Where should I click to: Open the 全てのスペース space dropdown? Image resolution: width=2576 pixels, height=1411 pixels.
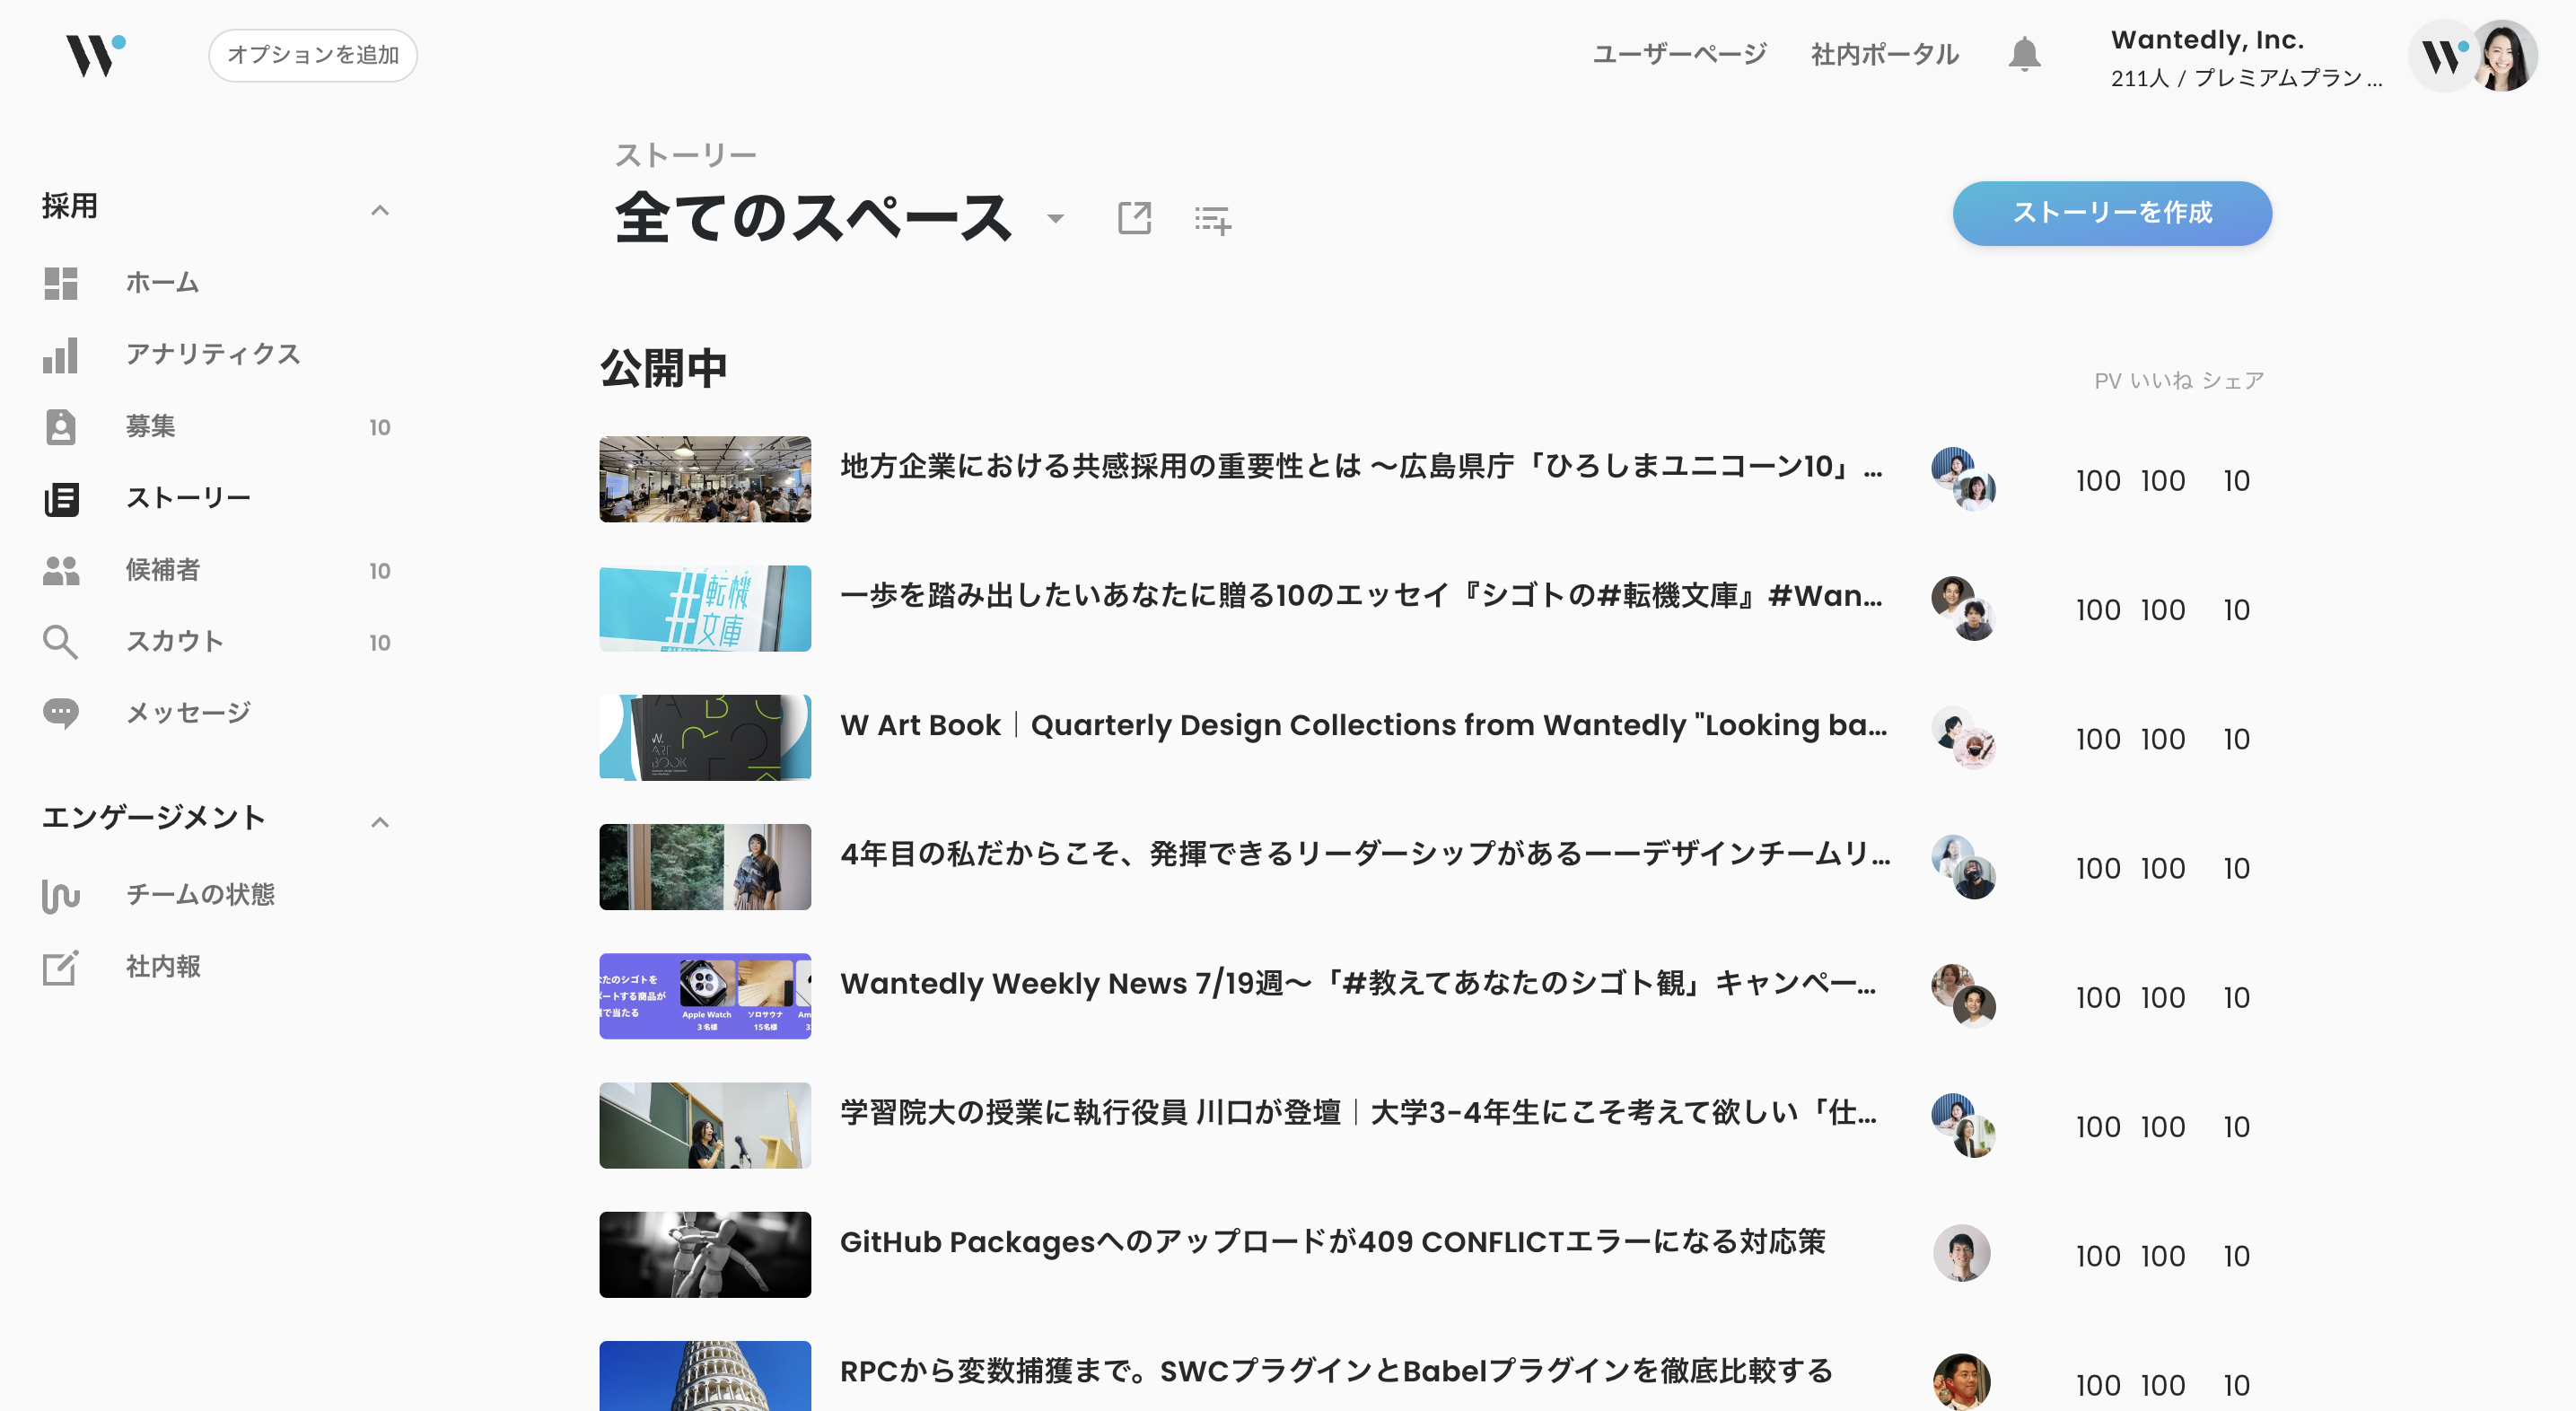click(x=1055, y=219)
